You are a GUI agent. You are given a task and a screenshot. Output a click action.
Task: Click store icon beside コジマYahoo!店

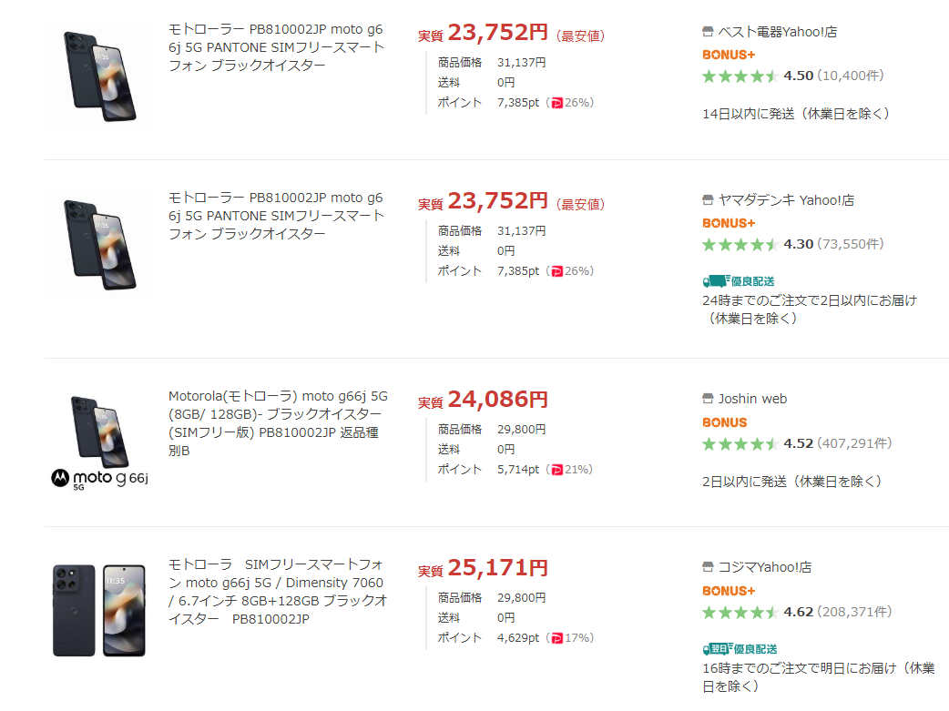coord(709,567)
